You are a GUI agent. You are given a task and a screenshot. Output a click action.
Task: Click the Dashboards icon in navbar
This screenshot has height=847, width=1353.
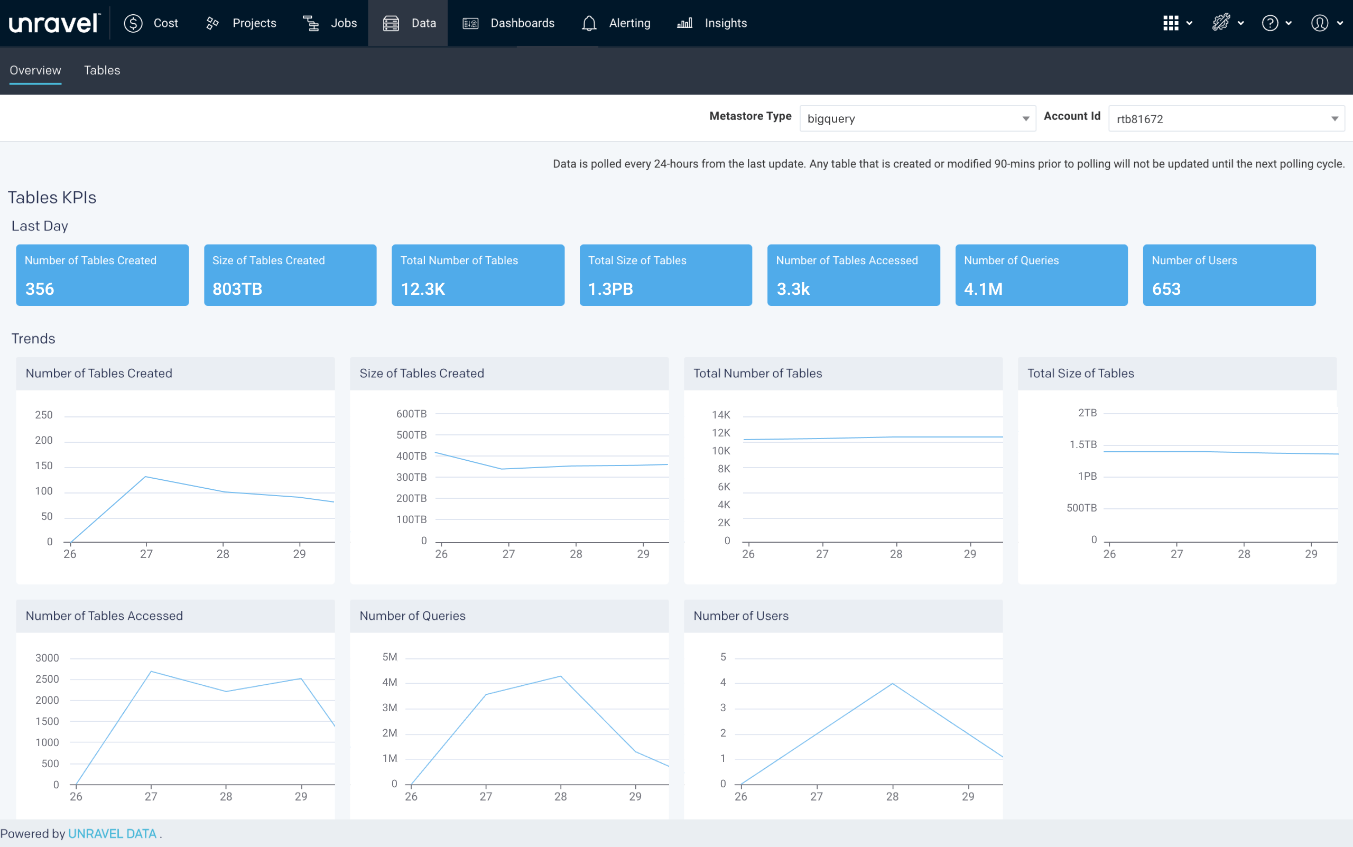tap(470, 23)
